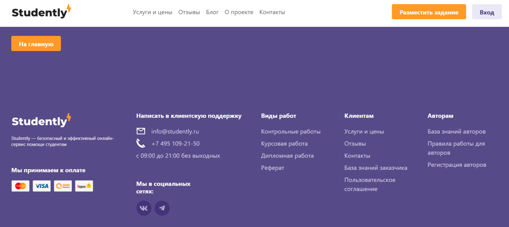Click the Mastercard payment icon
Viewport: 509px width, 227px height.
point(21,186)
